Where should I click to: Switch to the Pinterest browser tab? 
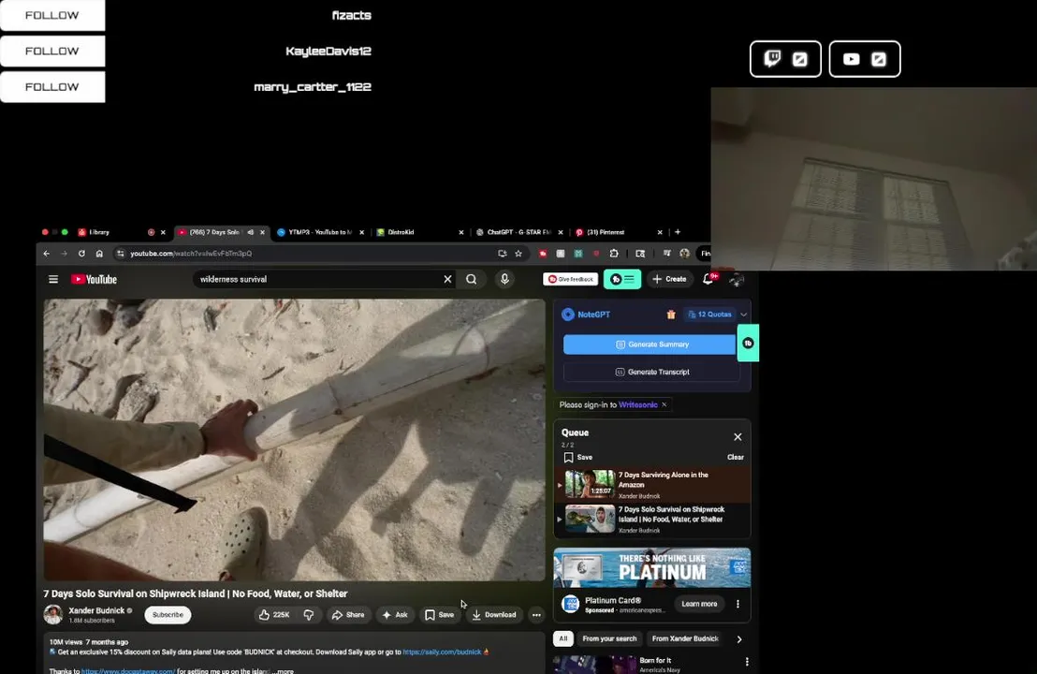[606, 232]
